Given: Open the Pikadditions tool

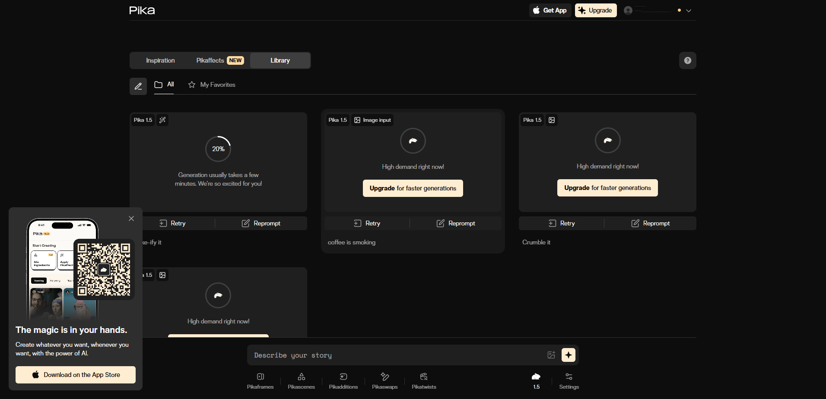Looking at the screenshot, I should [x=343, y=381].
